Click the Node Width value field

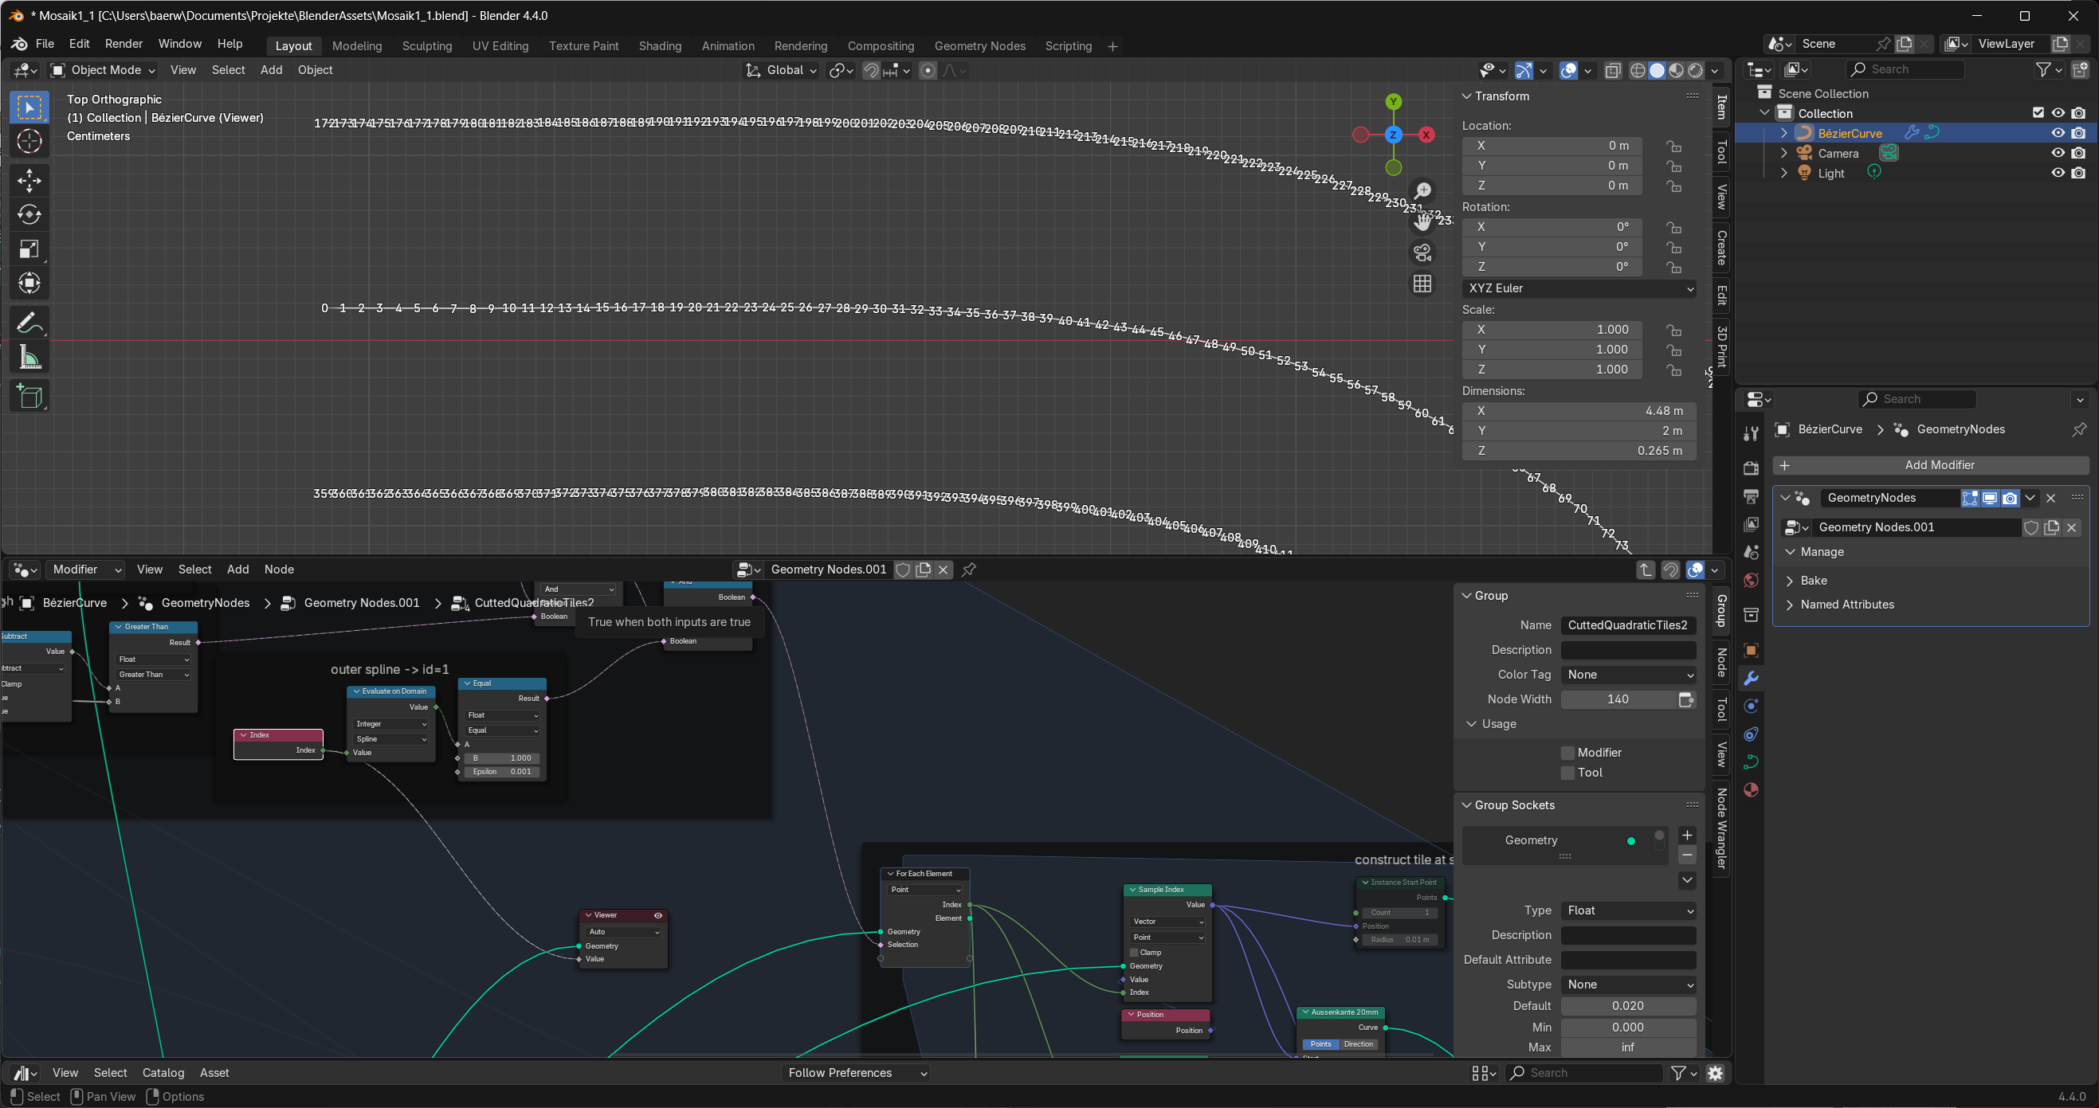(x=1618, y=699)
